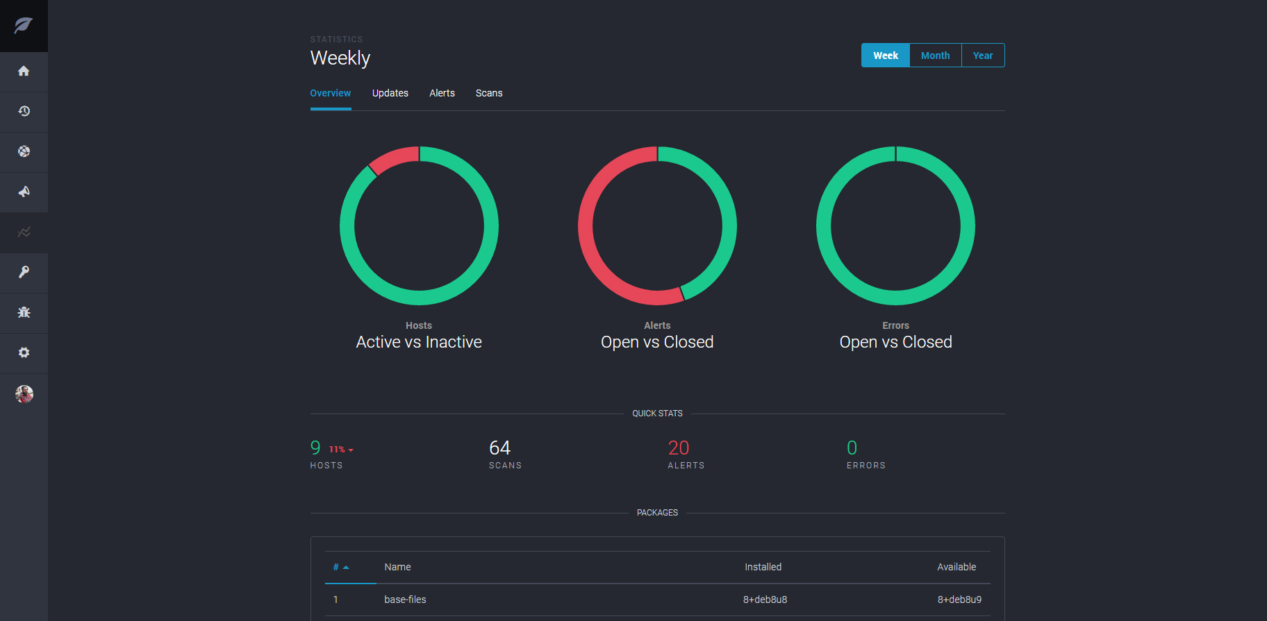1267x621 pixels.
Task: Click the 9 hosts quick stat
Action: click(x=315, y=448)
